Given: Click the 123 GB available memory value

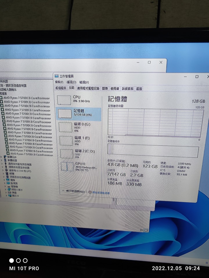Looking at the screenshot, I should pyautogui.click(x=150, y=167).
